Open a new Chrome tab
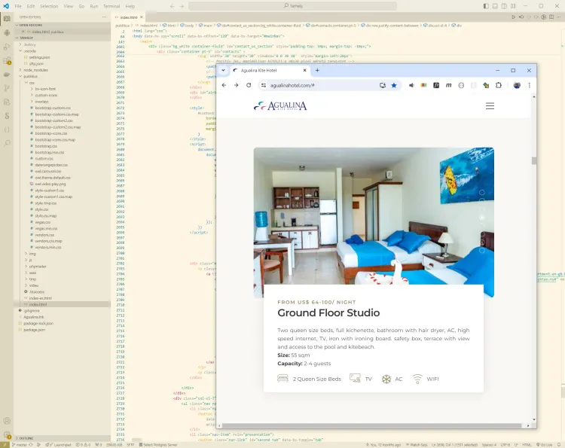565x448 pixels. click(x=317, y=70)
